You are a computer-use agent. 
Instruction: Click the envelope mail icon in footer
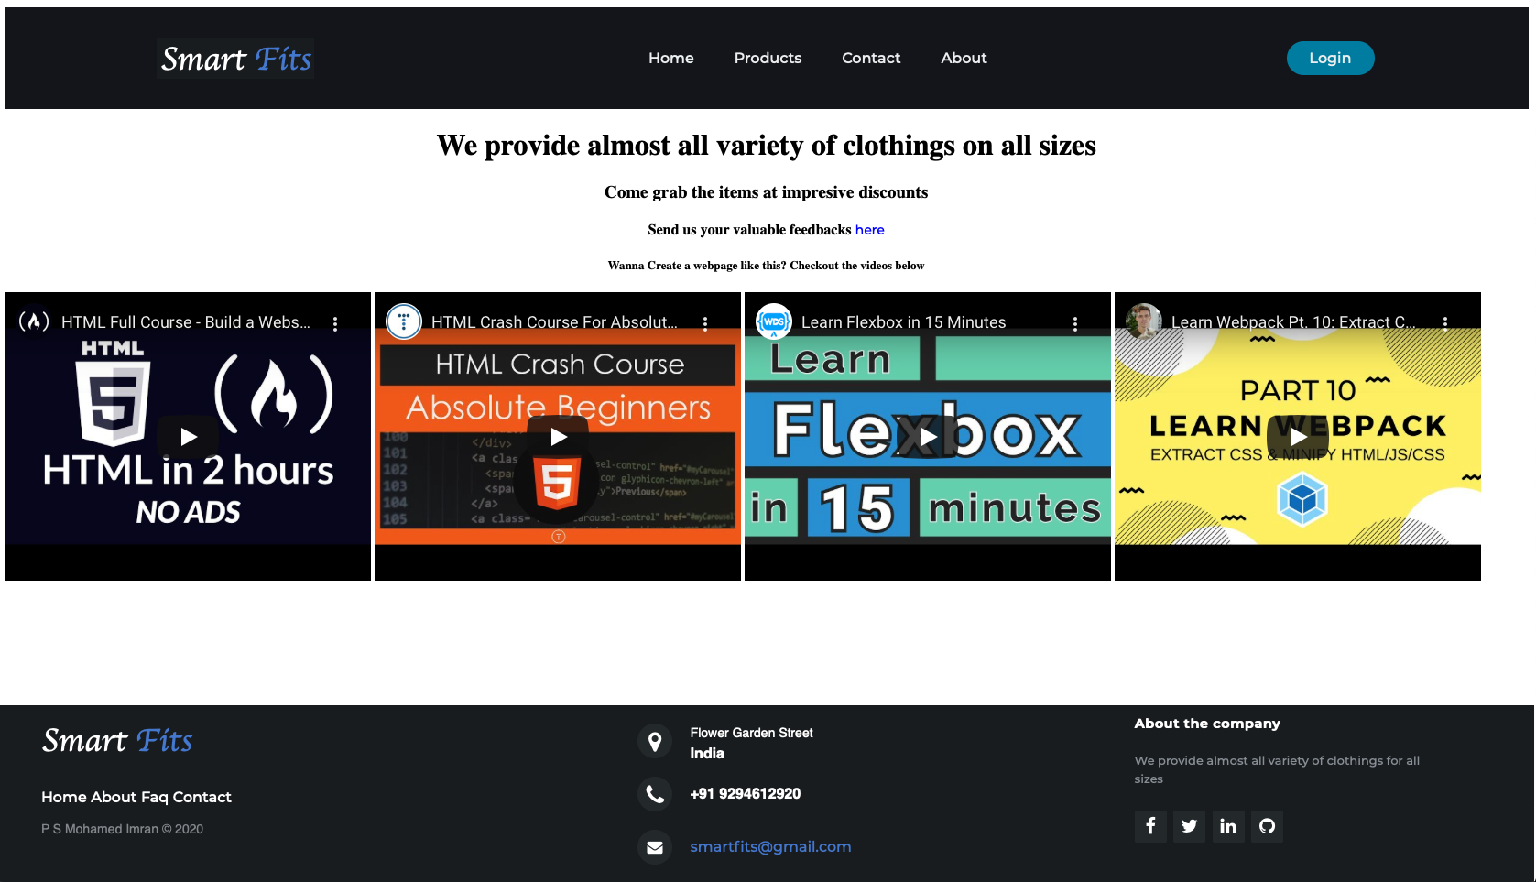[x=655, y=847]
